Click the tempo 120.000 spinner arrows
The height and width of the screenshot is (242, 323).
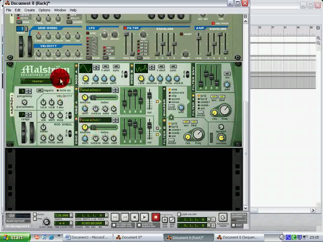pyautogui.click(x=71, y=215)
